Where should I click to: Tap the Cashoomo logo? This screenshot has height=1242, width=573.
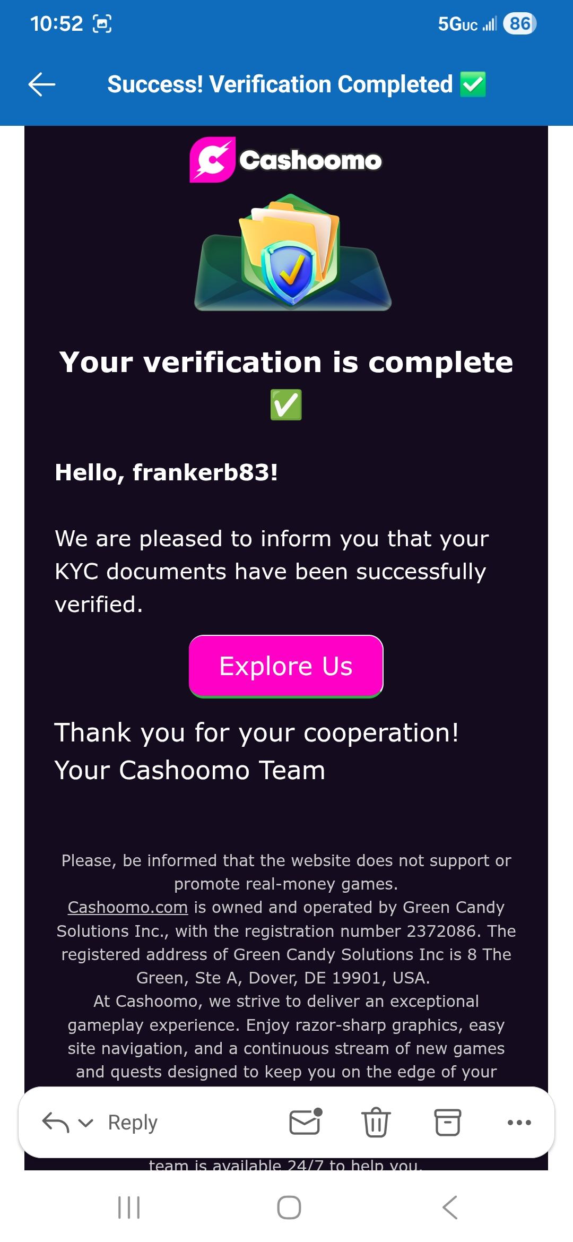point(286,160)
